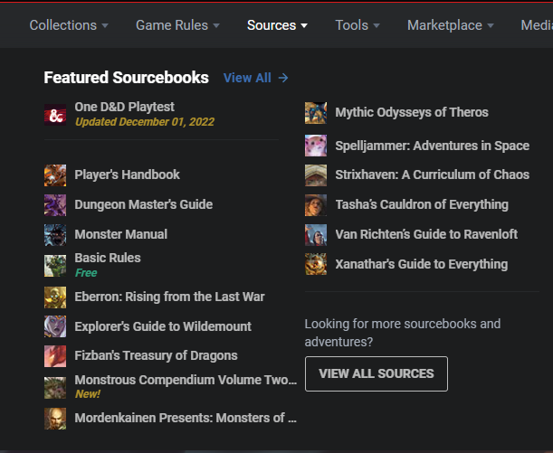Click the Explorer's Guide to Wildemount icon
553x453 pixels.
coord(55,326)
